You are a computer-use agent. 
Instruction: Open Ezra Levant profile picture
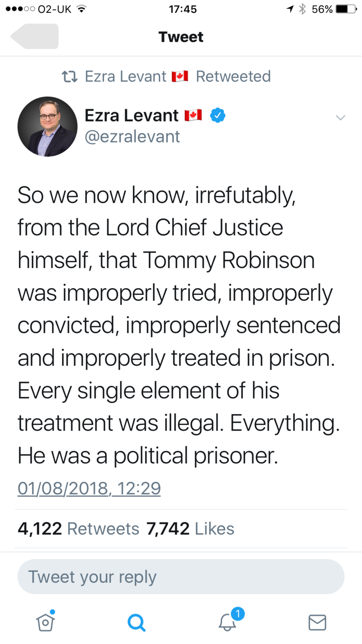pos(47,126)
